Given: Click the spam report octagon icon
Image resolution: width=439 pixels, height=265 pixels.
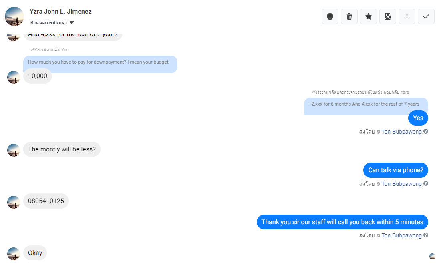Looking at the screenshot, I should click(x=330, y=16).
